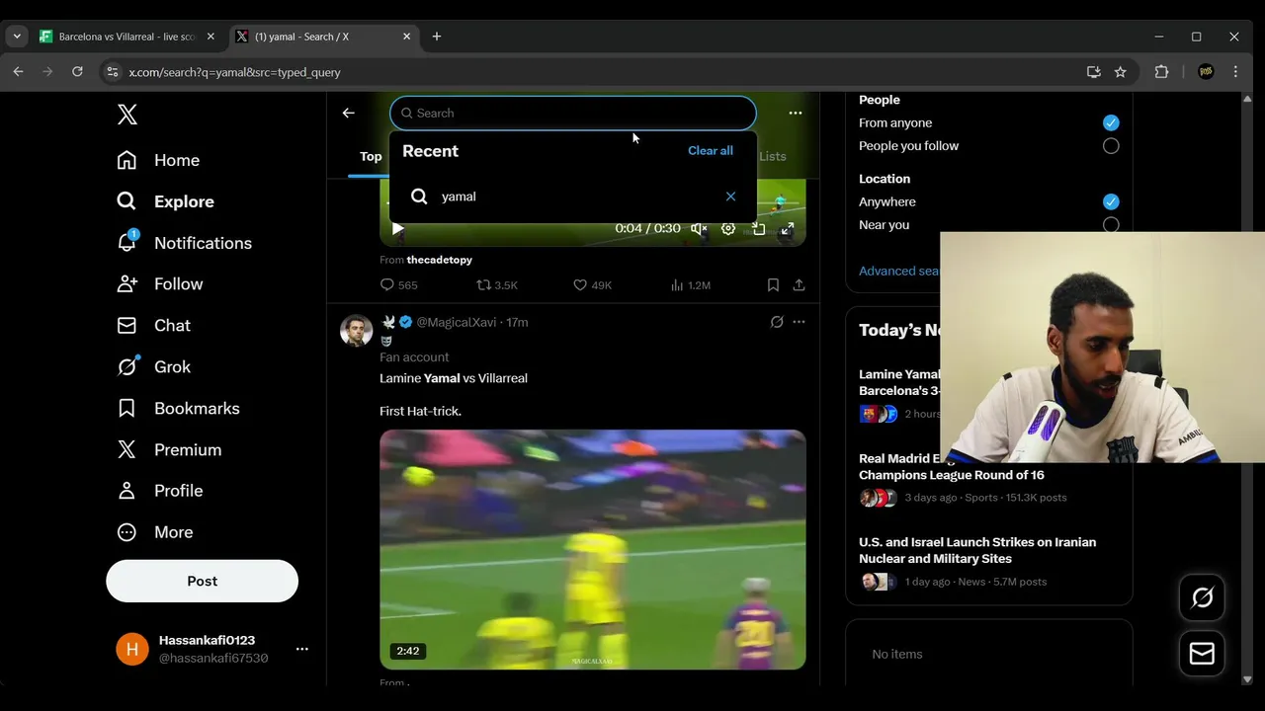
Task: Reload the current page
Action: (77, 72)
